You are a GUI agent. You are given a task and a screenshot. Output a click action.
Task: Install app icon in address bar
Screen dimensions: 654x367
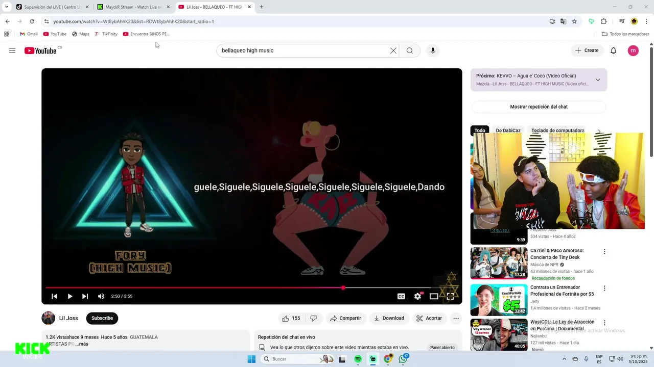(552, 21)
